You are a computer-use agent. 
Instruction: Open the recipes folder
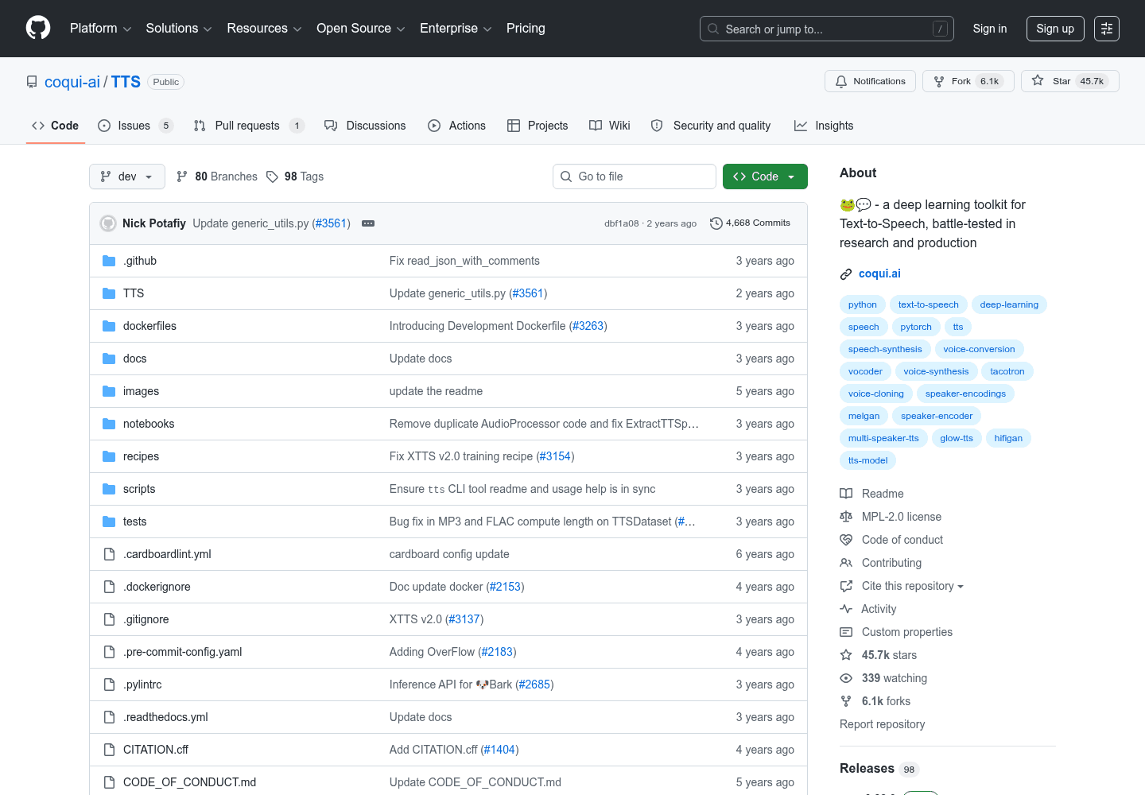[x=141, y=456]
